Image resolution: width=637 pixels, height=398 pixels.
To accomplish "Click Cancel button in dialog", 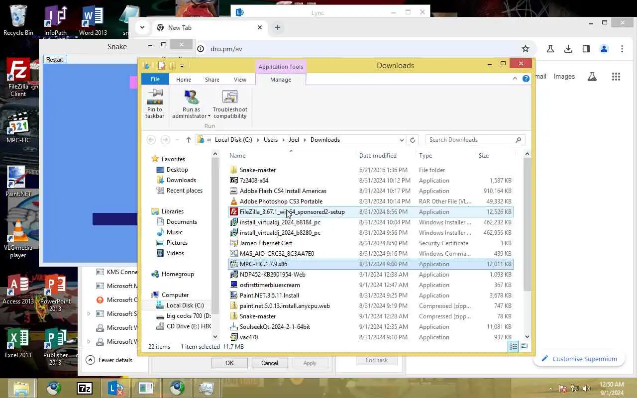I will pyautogui.click(x=270, y=363).
